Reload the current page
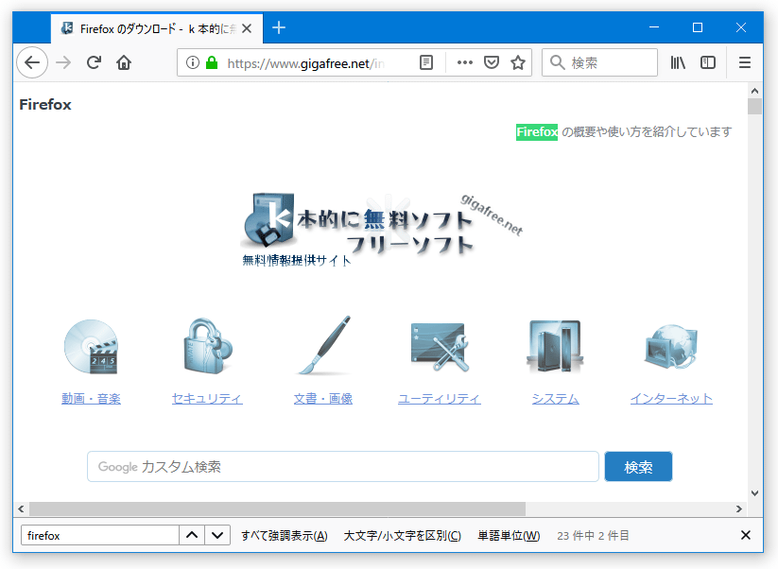This screenshot has width=778, height=569. pyautogui.click(x=94, y=62)
